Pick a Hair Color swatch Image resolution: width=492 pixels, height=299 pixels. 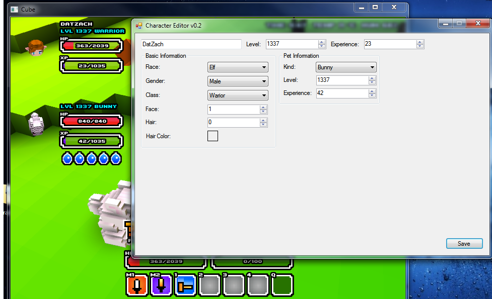click(x=213, y=136)
